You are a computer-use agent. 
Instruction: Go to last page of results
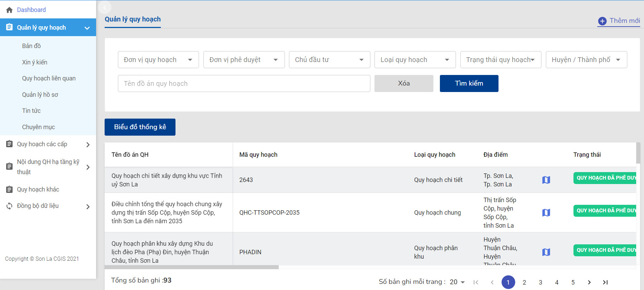(x=605, y=282)
